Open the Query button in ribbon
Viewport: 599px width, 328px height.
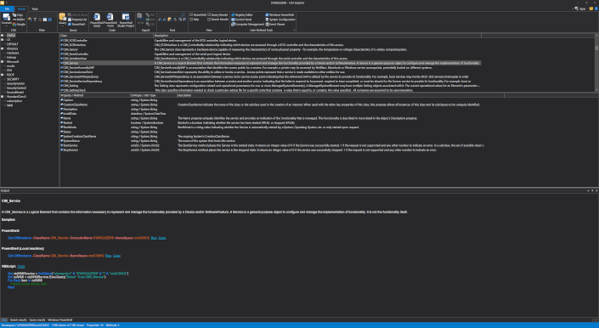pos(62,20)
